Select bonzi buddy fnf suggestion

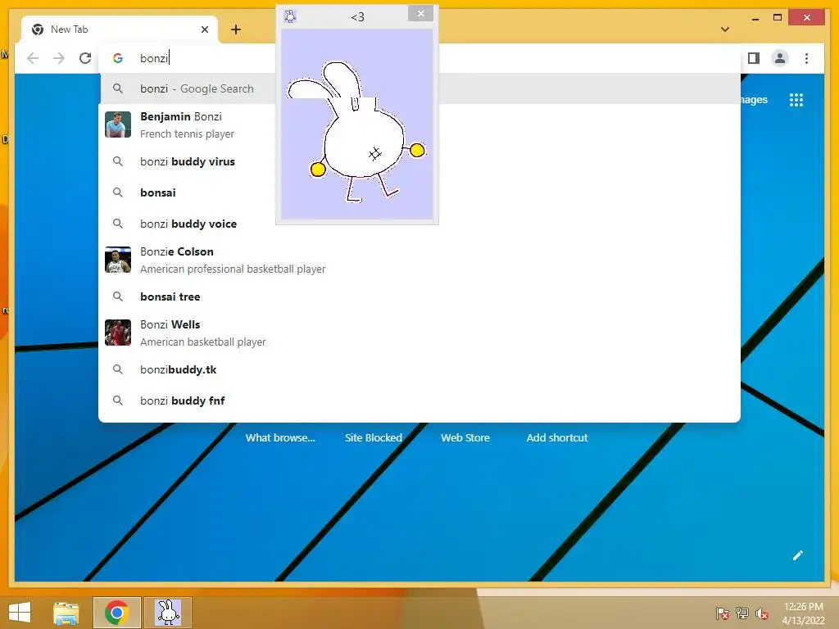(x=419, y=400)
